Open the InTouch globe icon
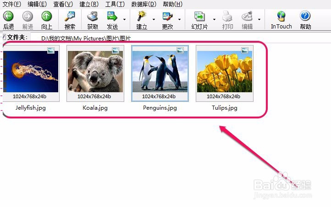Image resolution: width=331 pixels, height=207 pixels. pos(281,16)
